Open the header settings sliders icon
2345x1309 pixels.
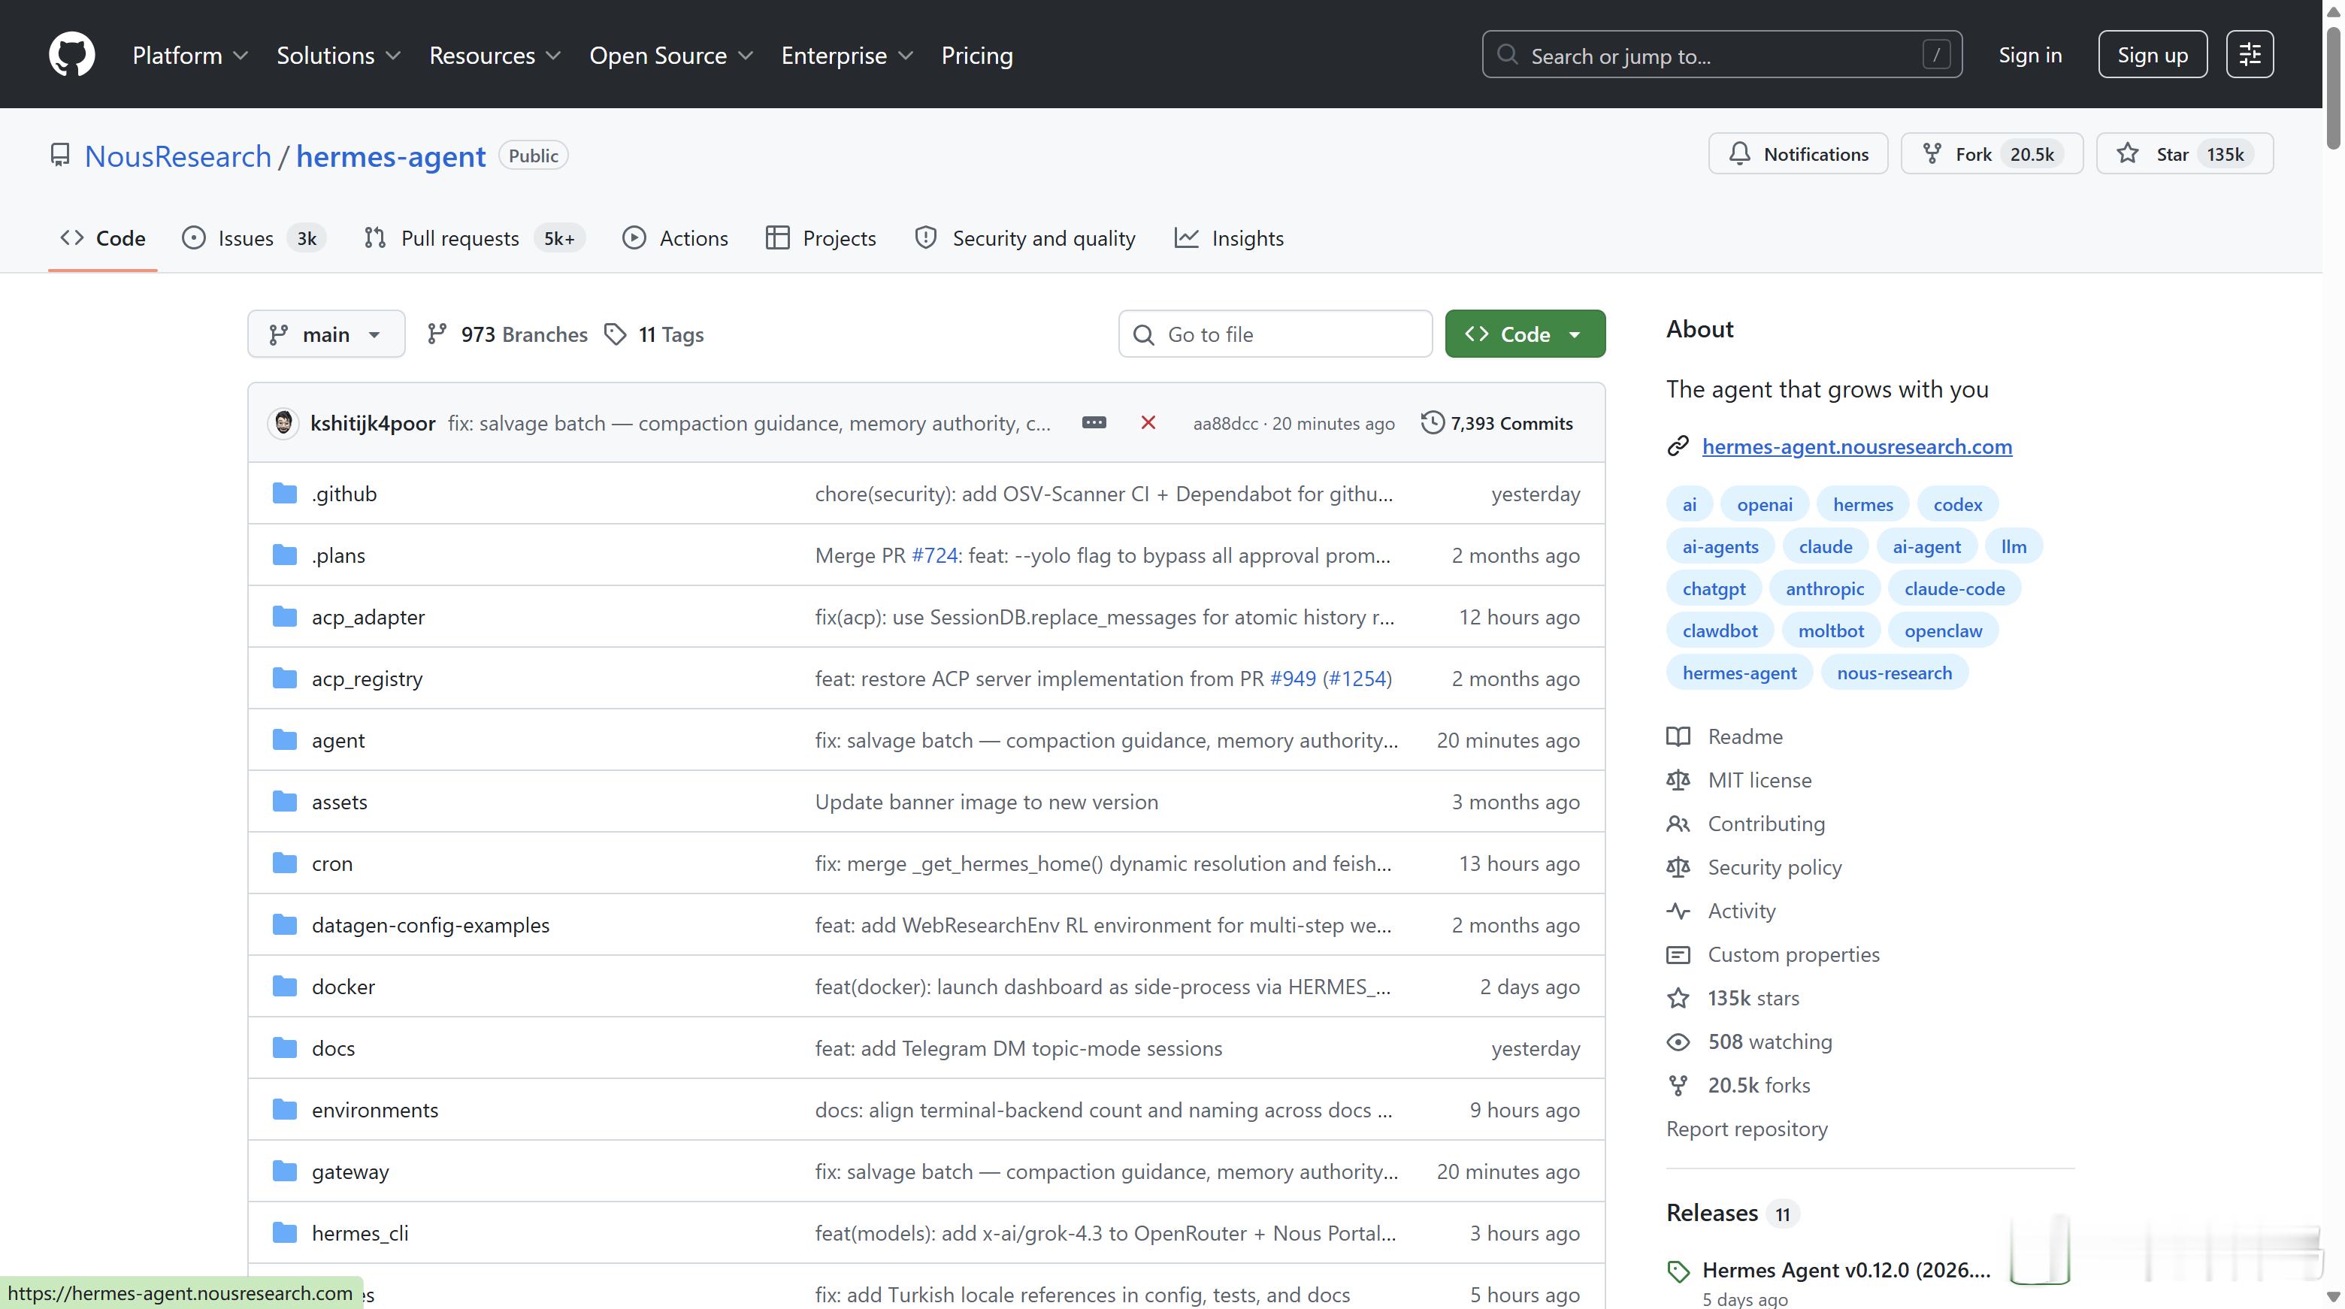(x=2250, y=55)
